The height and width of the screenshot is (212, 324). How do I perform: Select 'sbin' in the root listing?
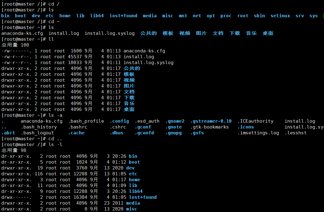coord(259,16)
